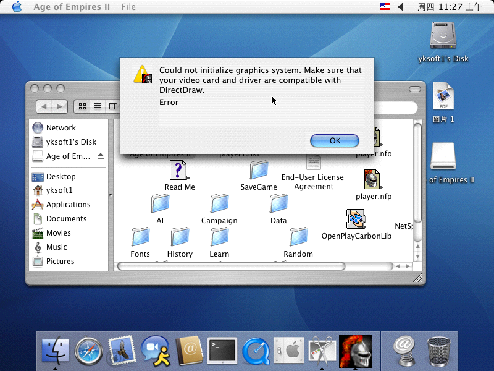The width and height of the screenshot is (494, 371).
Task: Open the Grab scissors icon in Dock
Action: point(322,351)
